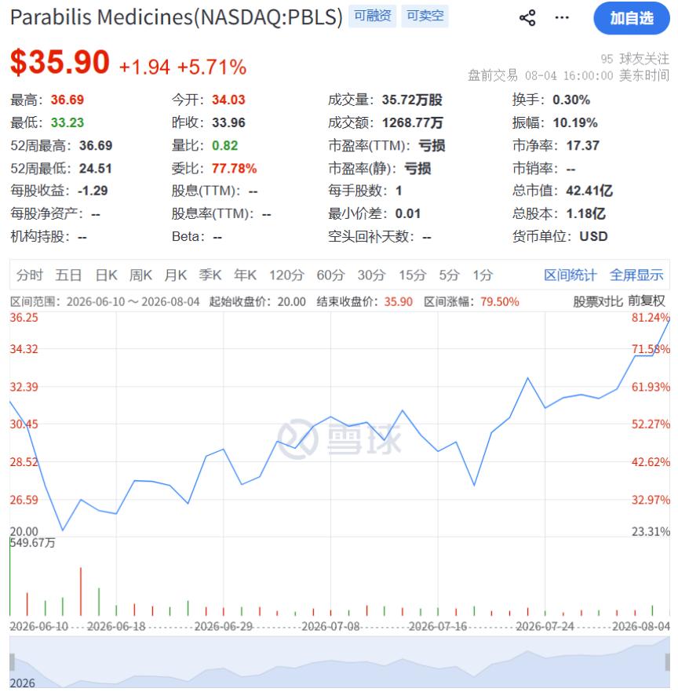
Task: Switch to the 5分 chart tab
Action: [x=449, y=275]
